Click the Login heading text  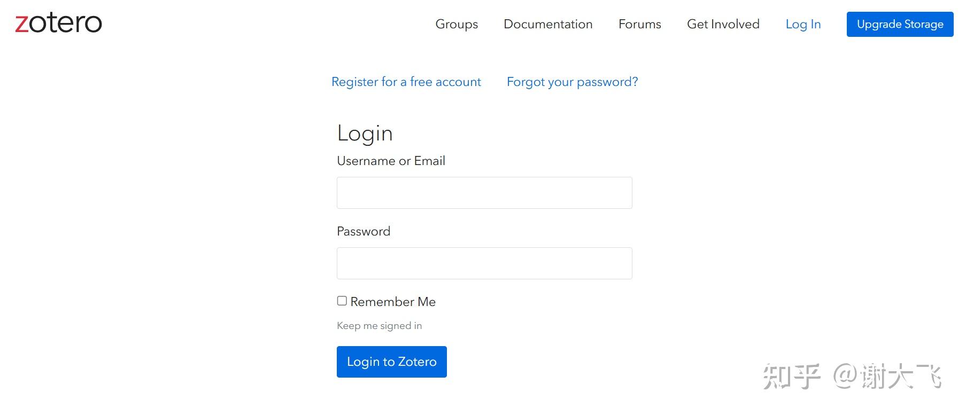pos(365,133)
